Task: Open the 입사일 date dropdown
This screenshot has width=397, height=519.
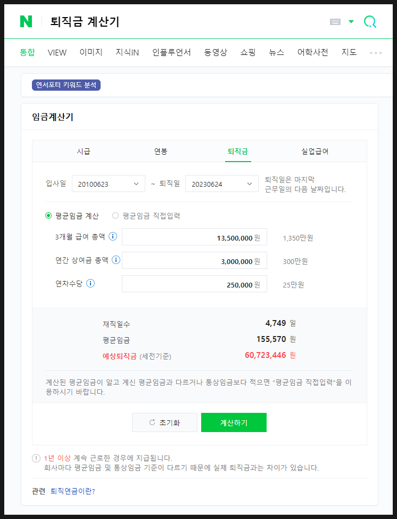Action: pyautogui.click(x=109, y=183)
